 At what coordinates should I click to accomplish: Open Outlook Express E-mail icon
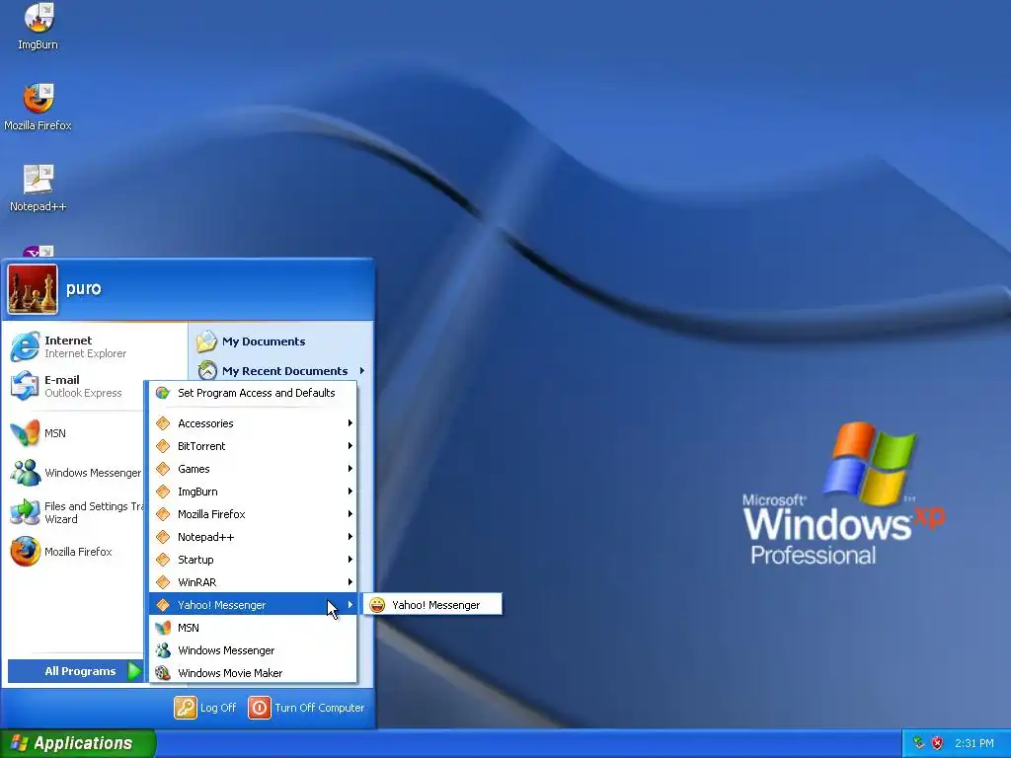[25, 386]
